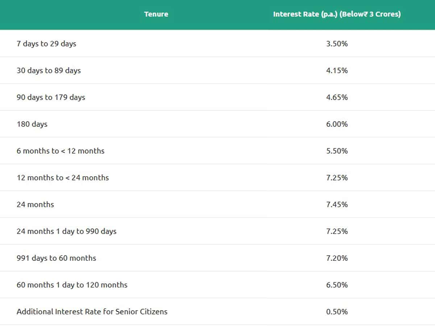Click Additional Interest Rate for Senior Citizens

(x=92, y=312)
